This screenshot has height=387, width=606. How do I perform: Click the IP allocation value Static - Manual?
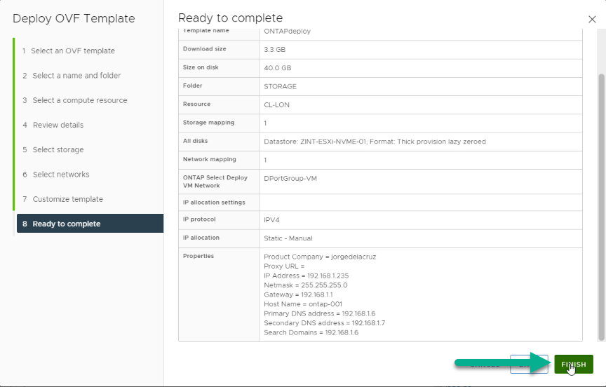tap(288, 238)
